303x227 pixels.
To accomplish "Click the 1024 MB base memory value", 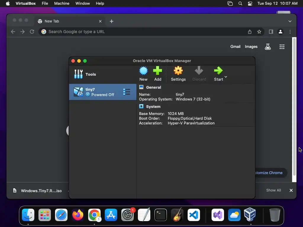I will click(x=175, y=114).
